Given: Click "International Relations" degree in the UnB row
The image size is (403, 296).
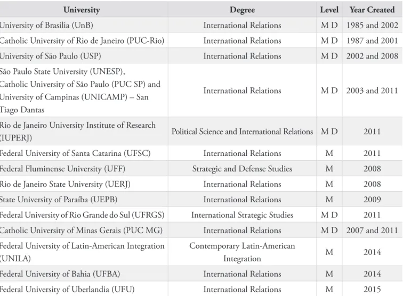Looking at the screenshot, I should [x=243, y=25].
